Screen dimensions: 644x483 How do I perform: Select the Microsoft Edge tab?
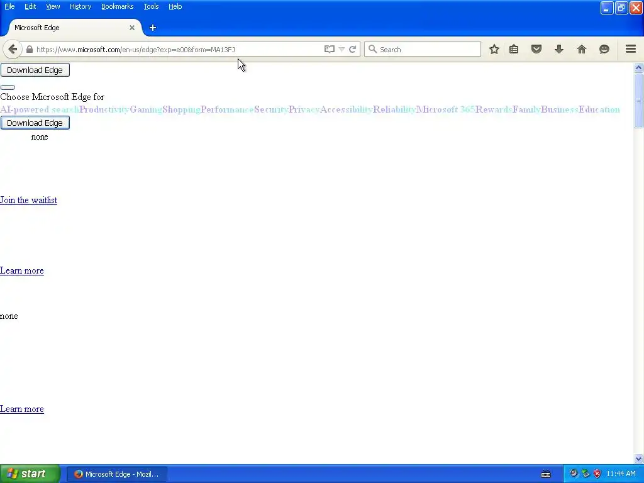[74, 28]
